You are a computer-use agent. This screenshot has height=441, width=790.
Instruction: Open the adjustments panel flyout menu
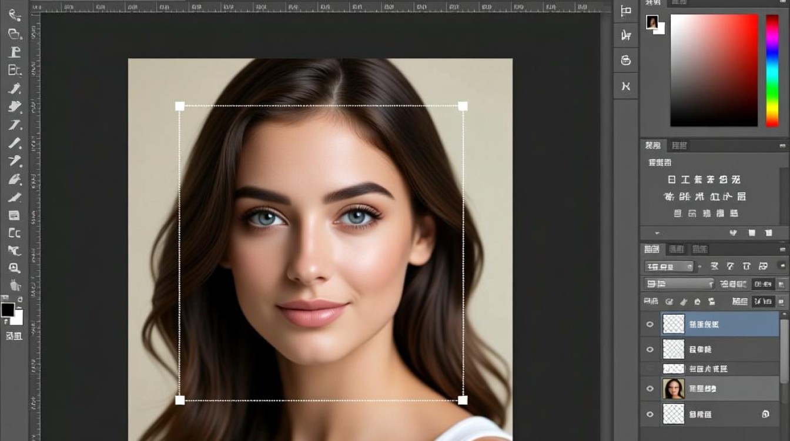(x=782, y=145)
